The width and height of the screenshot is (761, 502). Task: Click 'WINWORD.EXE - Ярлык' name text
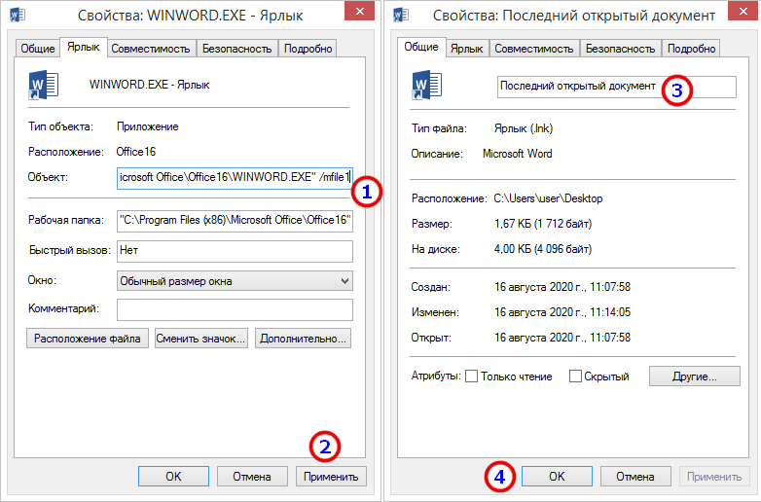pos(150,85)
